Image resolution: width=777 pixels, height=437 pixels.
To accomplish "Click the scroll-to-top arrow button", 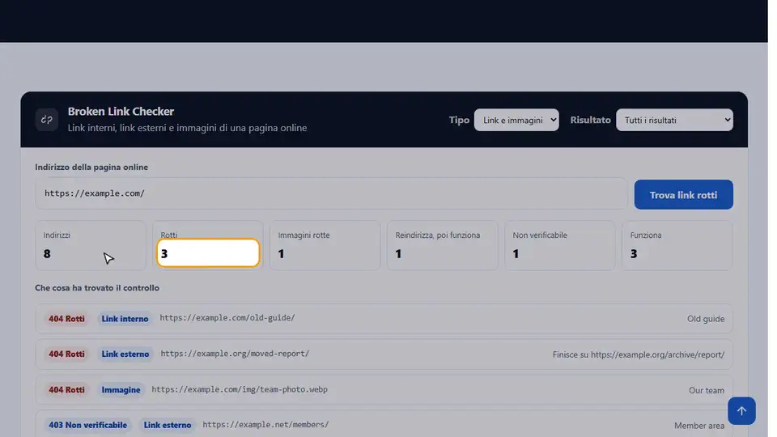I will tap(741, 411).
